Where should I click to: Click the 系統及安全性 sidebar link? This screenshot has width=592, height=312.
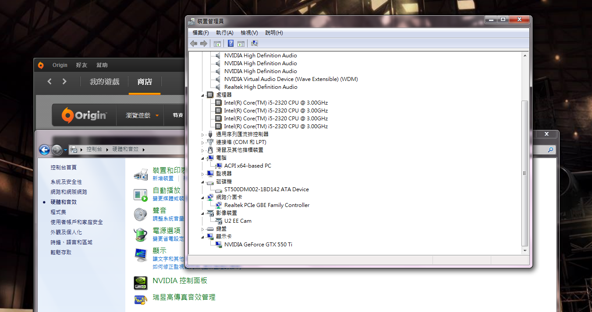[x=66, y=182]
